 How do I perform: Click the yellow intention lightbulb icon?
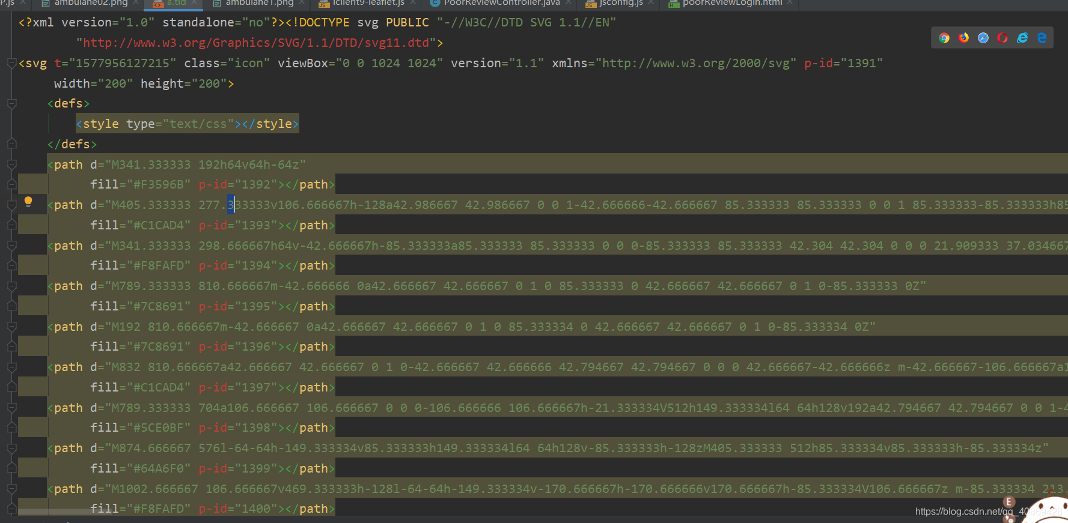tap(28, 202)
